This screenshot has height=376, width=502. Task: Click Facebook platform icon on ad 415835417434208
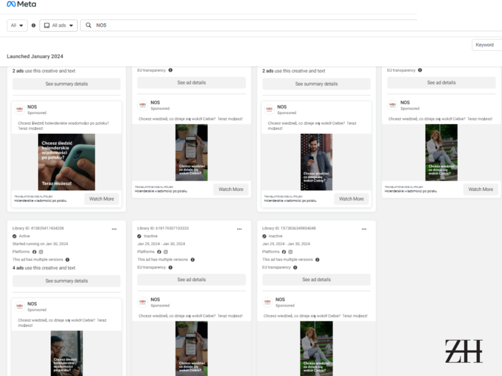tap(34, 252)
